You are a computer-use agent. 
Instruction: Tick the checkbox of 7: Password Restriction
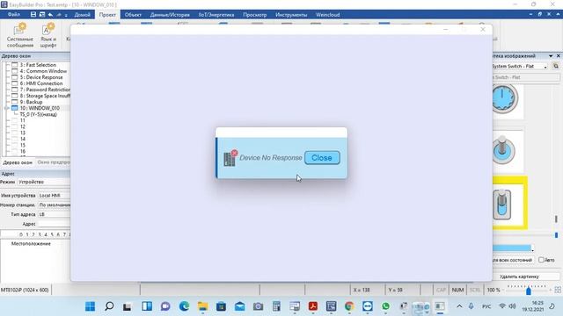click(14, 90)
